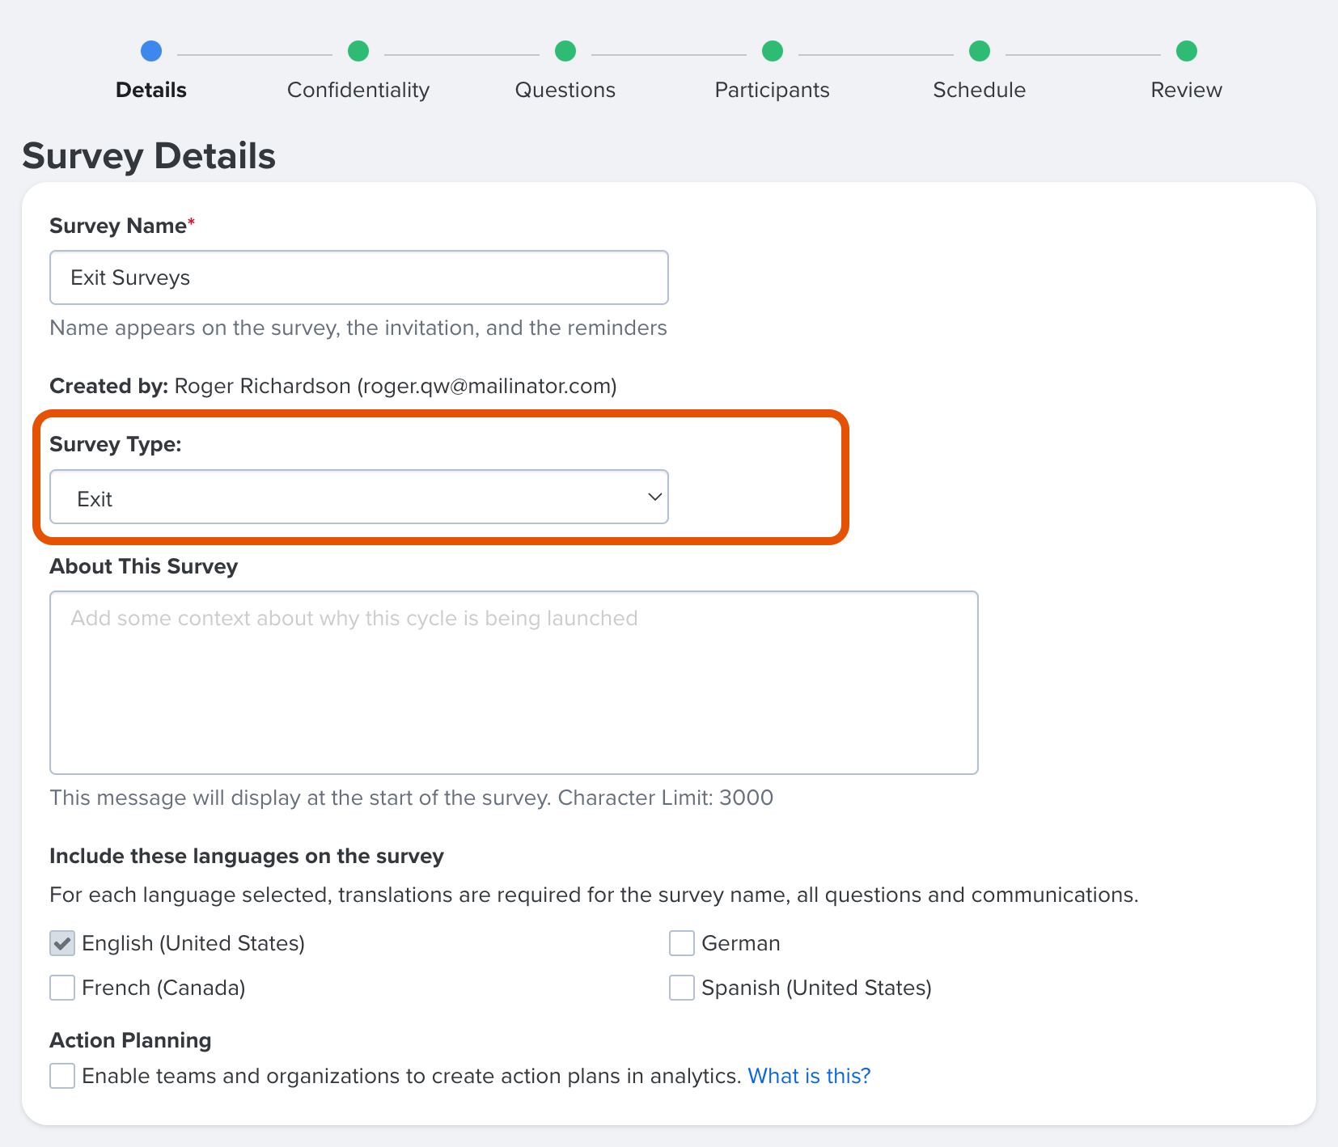The image size is (1338, 1147).
Task: Click the green Schedule step dot
Action: tap(979, 51)
